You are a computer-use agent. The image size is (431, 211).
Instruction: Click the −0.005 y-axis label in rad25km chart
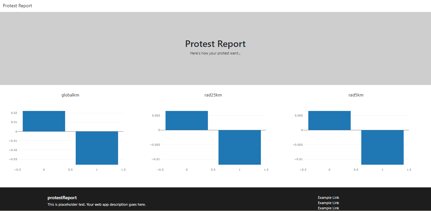point(155,145)
